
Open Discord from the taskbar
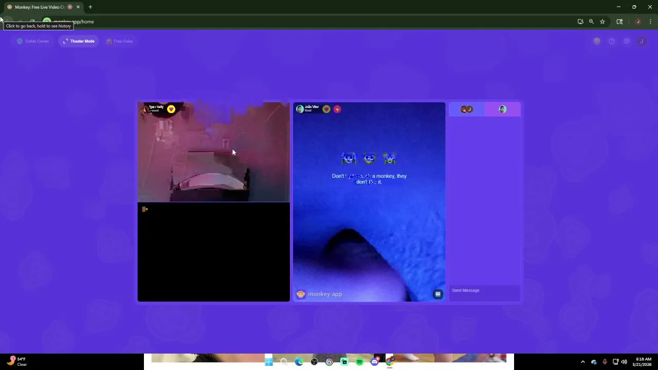click(375, 362)
